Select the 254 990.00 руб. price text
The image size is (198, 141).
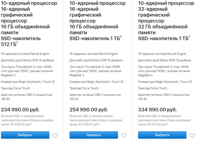tap(89, 110)
